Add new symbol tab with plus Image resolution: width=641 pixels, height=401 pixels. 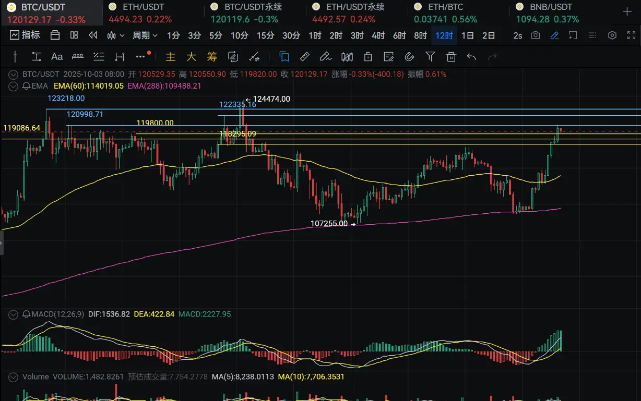627,12
